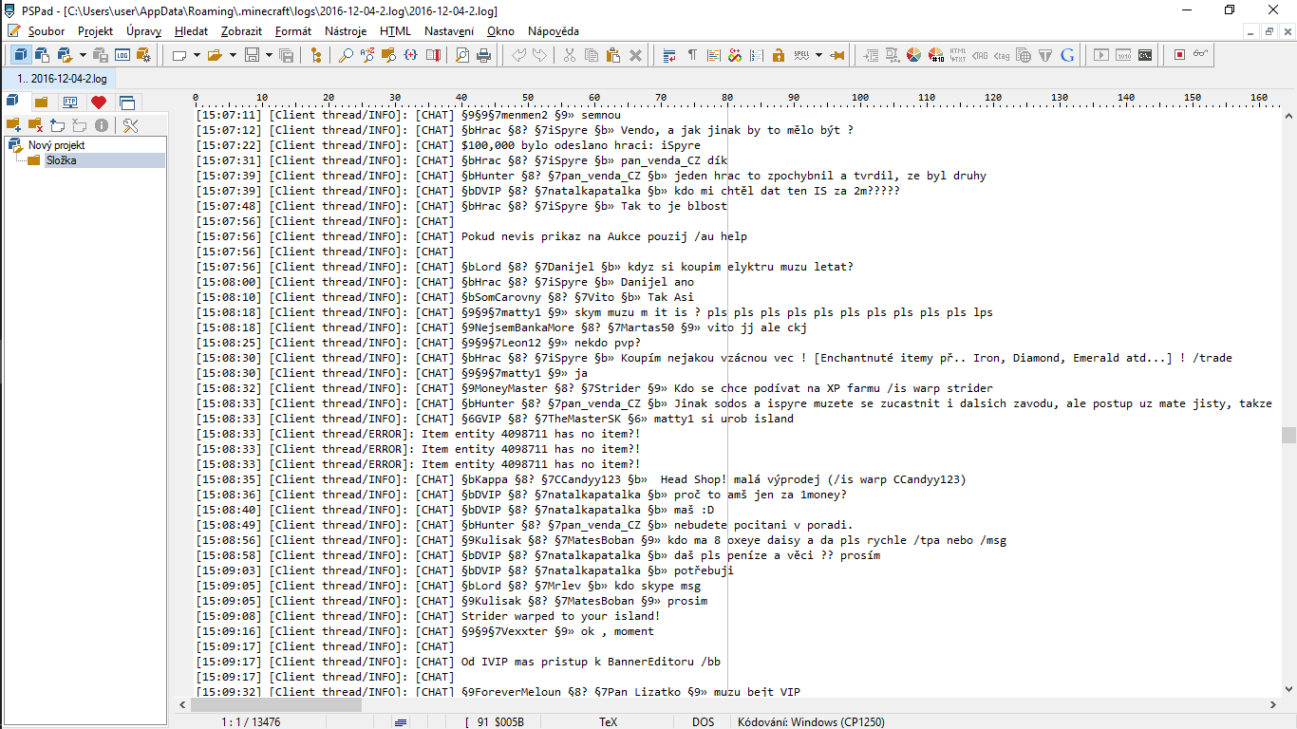1297x729 pixels.
Task: Open the Save dropdown arrow
Action: point(269,55)
